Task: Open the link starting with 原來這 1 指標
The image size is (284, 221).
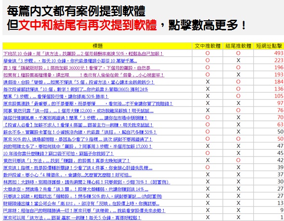Action: pos(77,168)
